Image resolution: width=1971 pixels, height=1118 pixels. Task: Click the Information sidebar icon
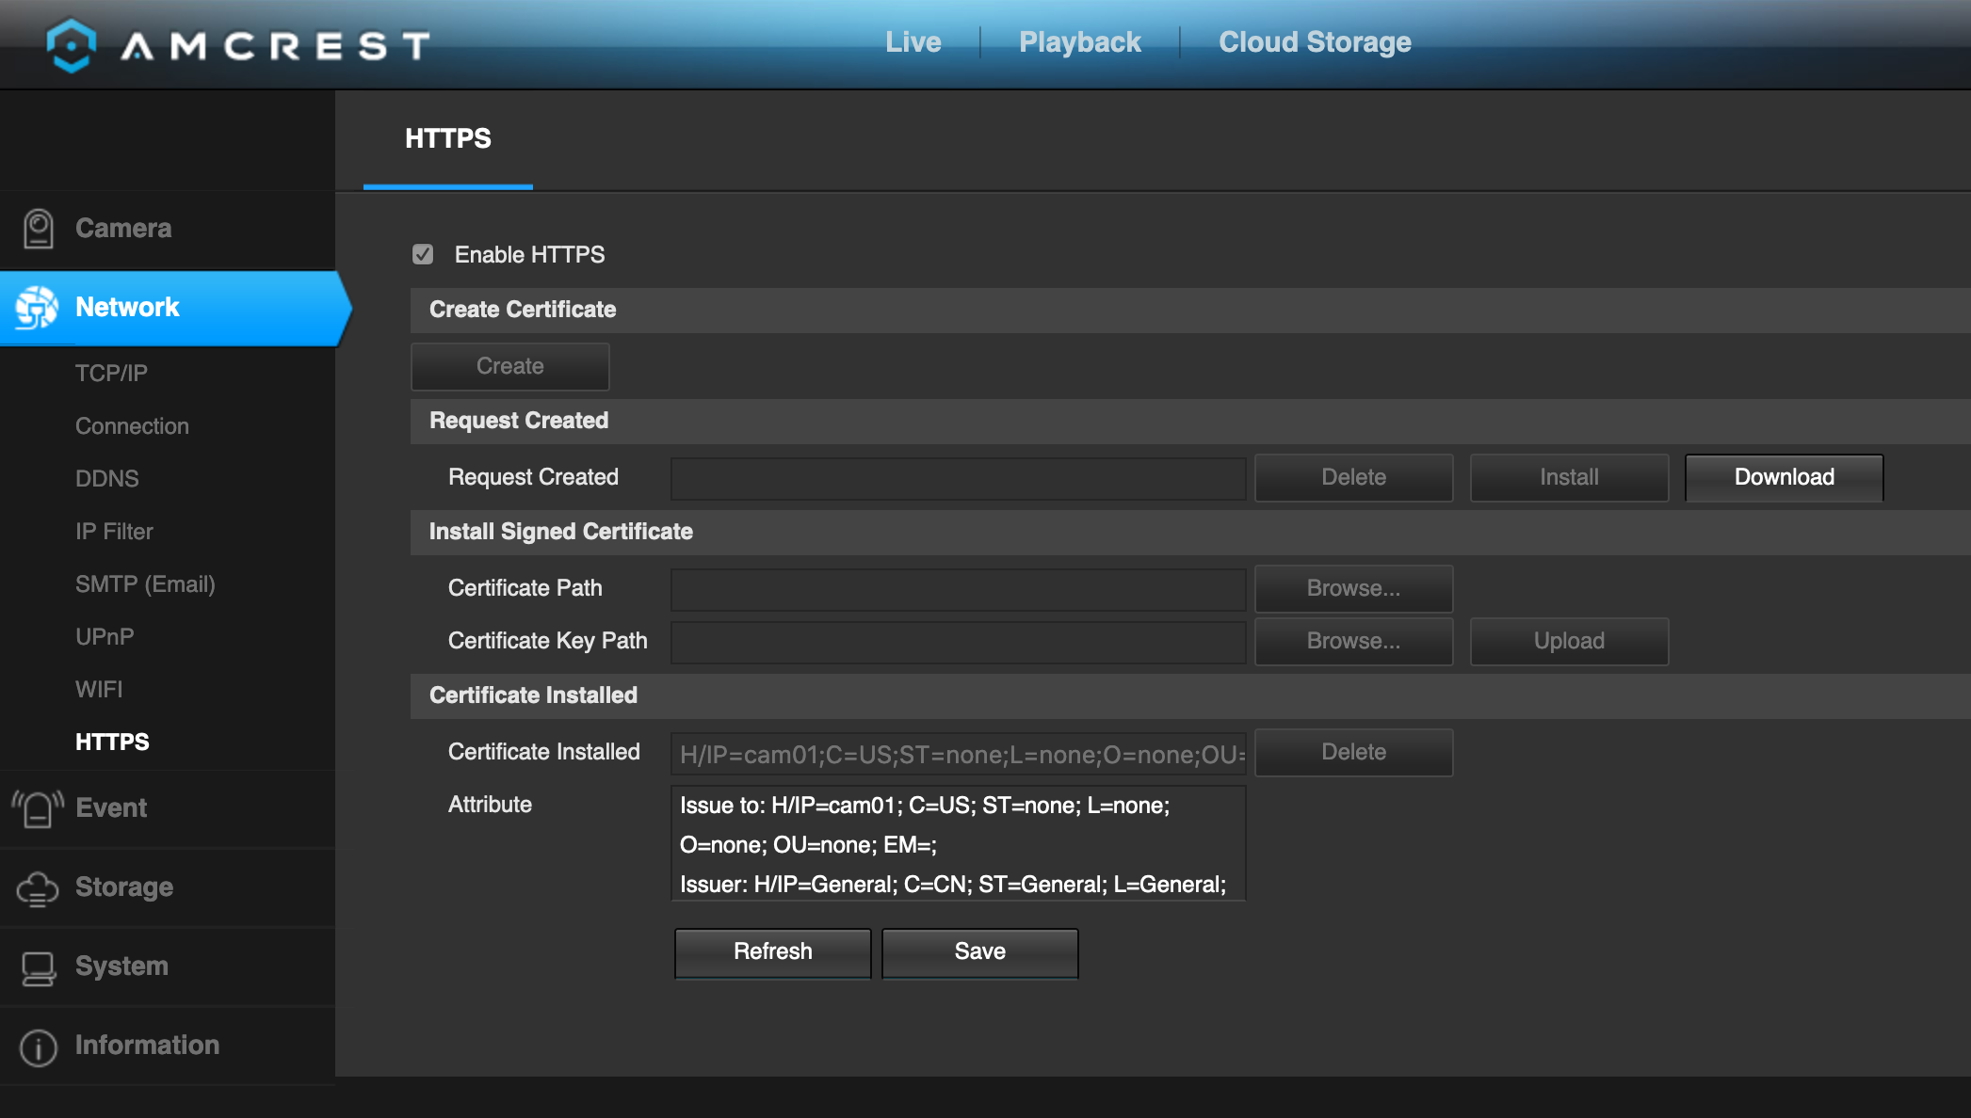(x=37, y=1045)
